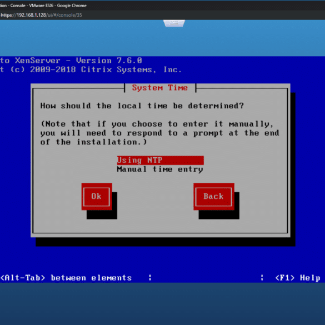Click "<Alt-Tab> between elements" hint text
The image size is (325, 325).
click(x=66, y=278)
